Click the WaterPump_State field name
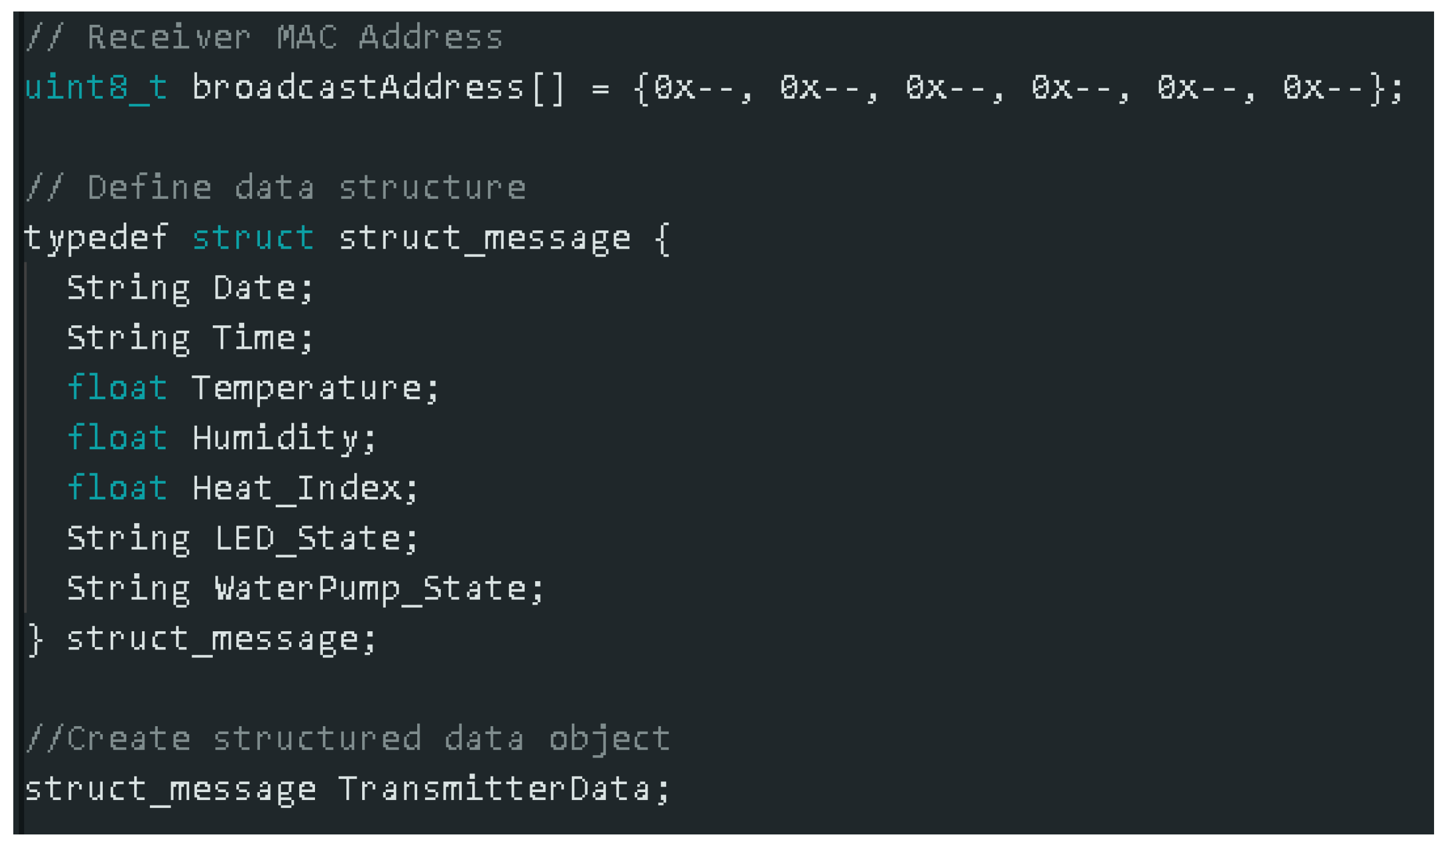This screenshot has width=1454, height=855. coord(370,588)
